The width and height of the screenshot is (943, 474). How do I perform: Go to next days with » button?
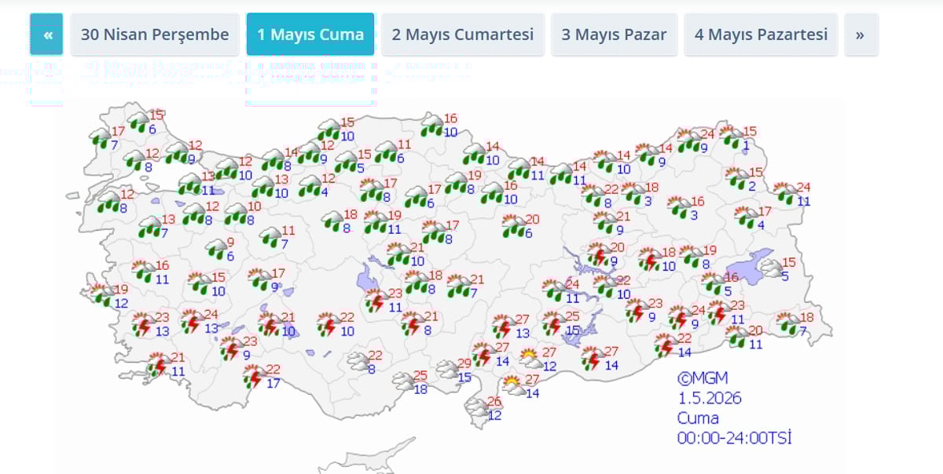coord(860,35)
